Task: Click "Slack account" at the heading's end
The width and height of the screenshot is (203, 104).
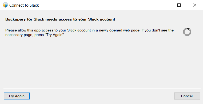Action: (x=102, y=19)
